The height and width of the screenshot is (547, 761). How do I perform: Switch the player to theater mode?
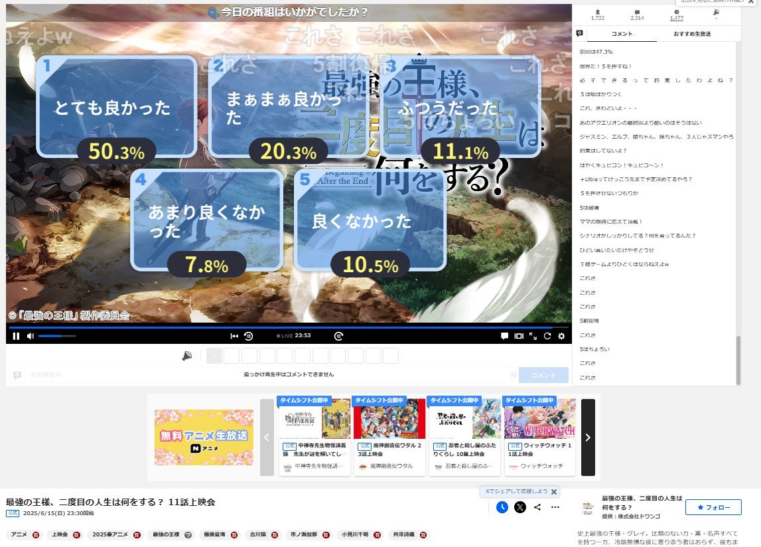click(519, 336)
